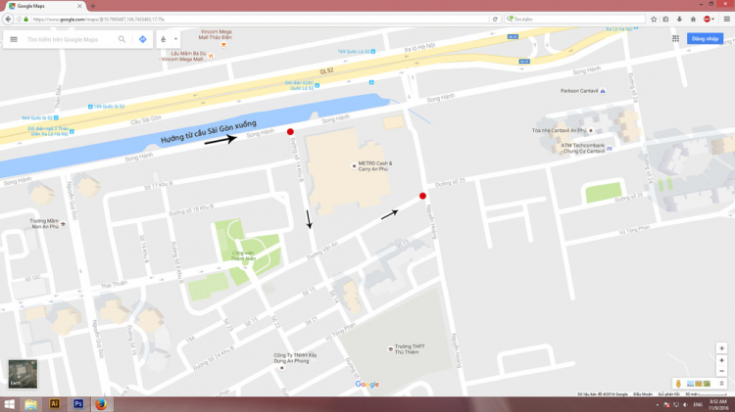Screen dimensions: 735x412
Task: Open the Google apps grid
Action: (x=675, y=39)
